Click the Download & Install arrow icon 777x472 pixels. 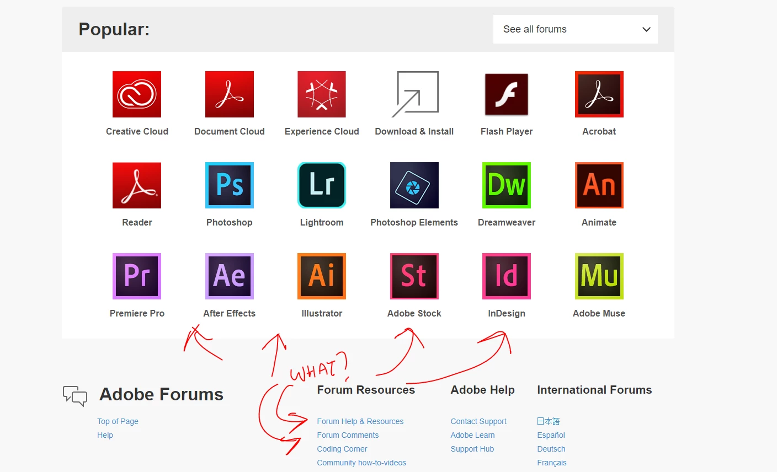click(x=414, y=94)
